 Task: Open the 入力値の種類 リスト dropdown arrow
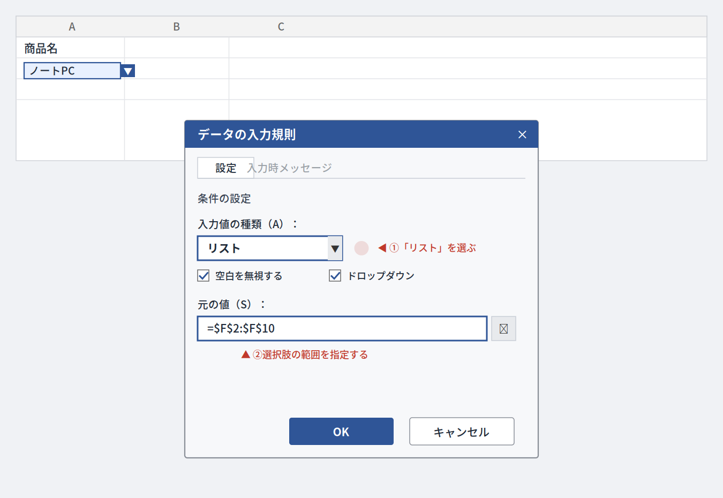(x=335, y=248)
